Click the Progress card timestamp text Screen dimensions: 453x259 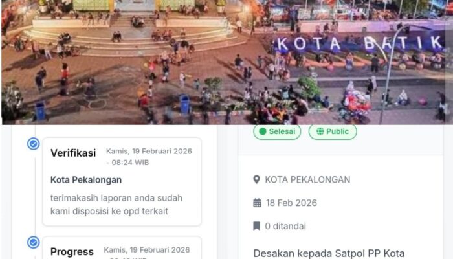tap(147, 253)
